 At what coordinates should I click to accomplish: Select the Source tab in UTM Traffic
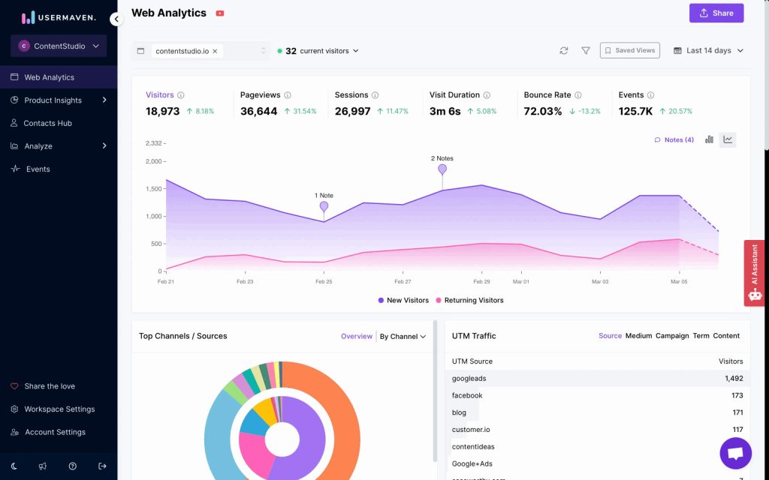pyautogui.click(x=610, y=335)
